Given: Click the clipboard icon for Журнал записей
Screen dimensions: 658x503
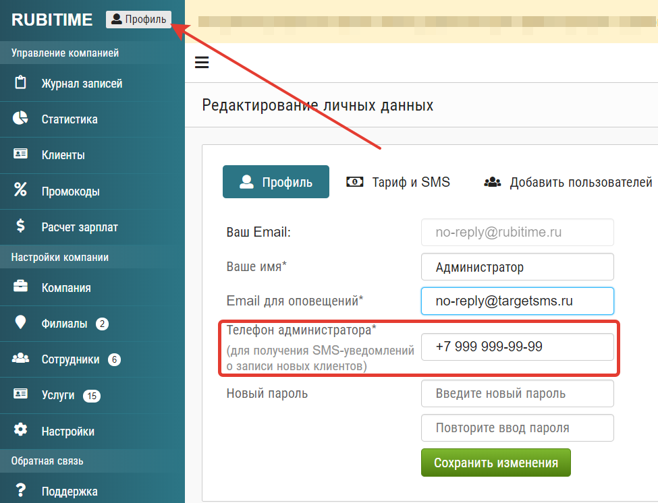Looking at the screenshot, I should tap(20, 82).
